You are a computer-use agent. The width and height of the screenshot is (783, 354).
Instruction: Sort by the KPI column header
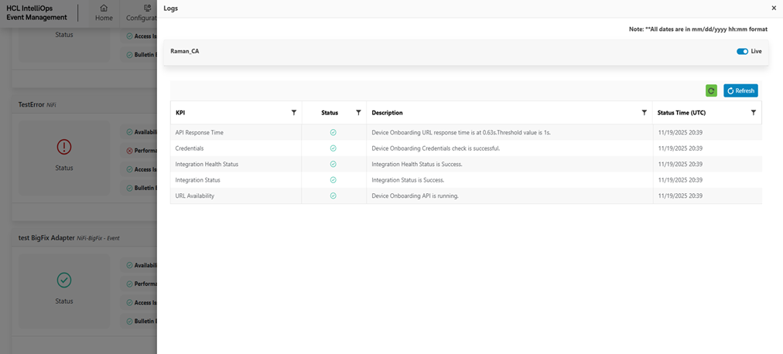coord(180,113)
